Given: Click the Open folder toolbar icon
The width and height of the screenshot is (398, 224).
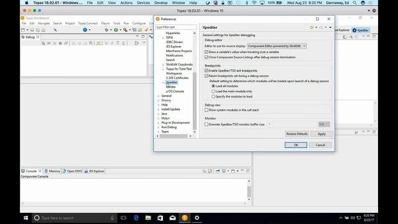Looking at the screenshot, I should (x=140, y=30).
